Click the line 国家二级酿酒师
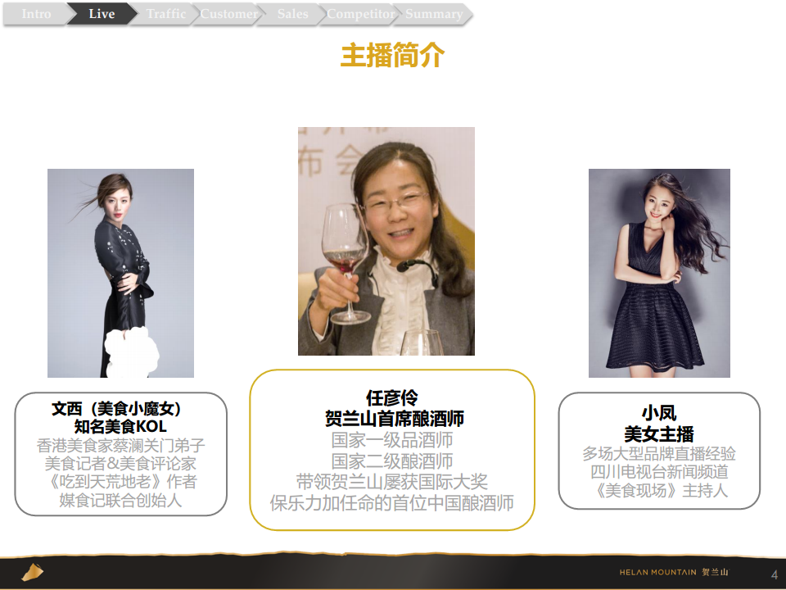Viewport: 786px width, 590px height. (x=392, y=461)
